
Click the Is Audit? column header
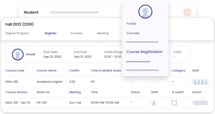coord(178,92)
